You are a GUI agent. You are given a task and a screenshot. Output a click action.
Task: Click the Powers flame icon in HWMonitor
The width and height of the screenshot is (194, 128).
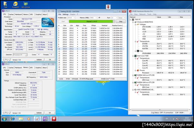(x=138, y=70)
